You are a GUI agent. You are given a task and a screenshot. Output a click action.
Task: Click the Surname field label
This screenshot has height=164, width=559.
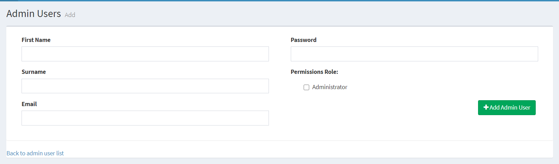(34, 72)
